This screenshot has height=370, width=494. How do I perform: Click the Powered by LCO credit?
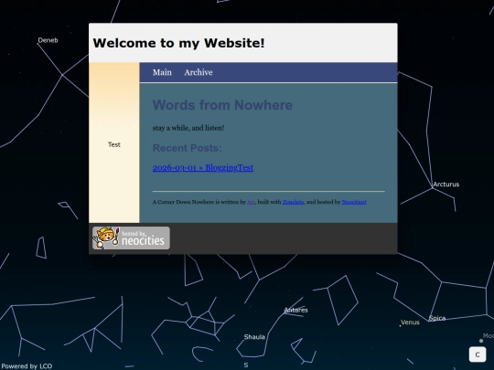pos(27,366)
